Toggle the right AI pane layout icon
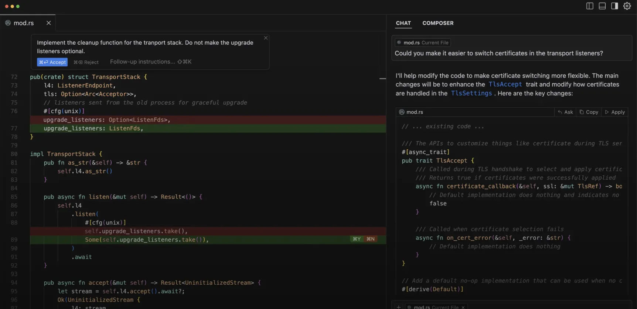 614,6
